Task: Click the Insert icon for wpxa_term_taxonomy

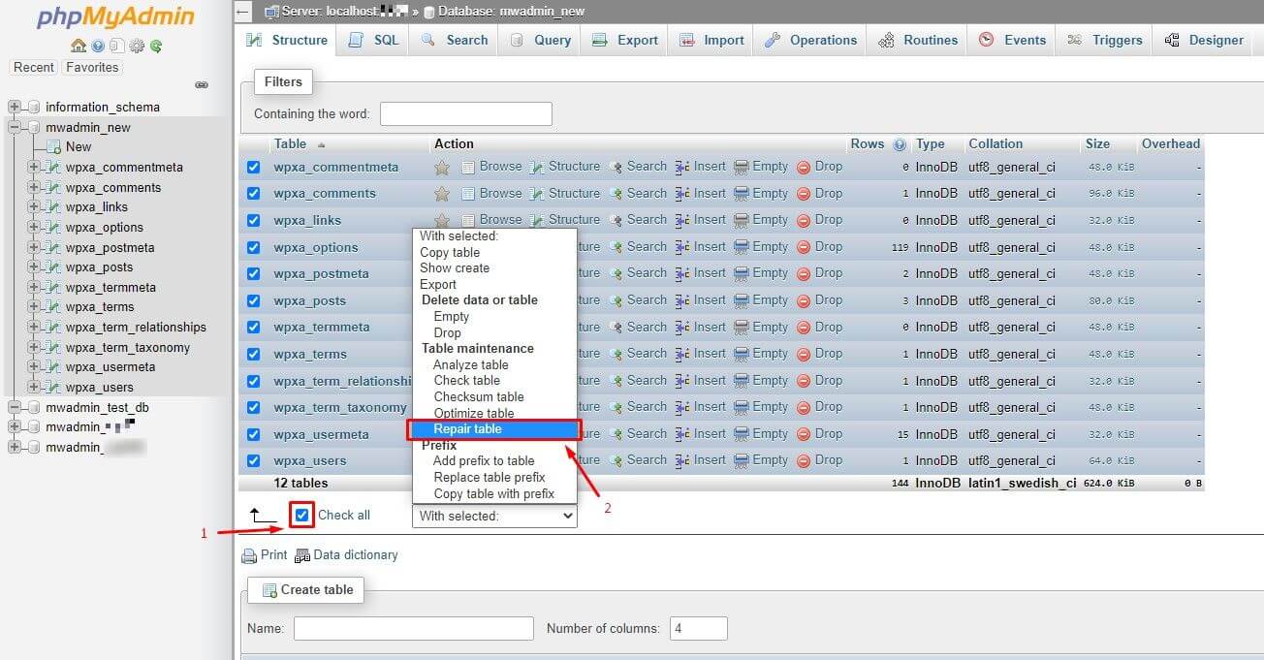Action: [x=682, y=407]
